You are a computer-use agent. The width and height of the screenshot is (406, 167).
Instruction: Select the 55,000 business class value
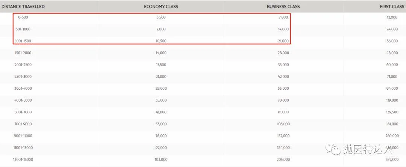click(x=283, y=88)
